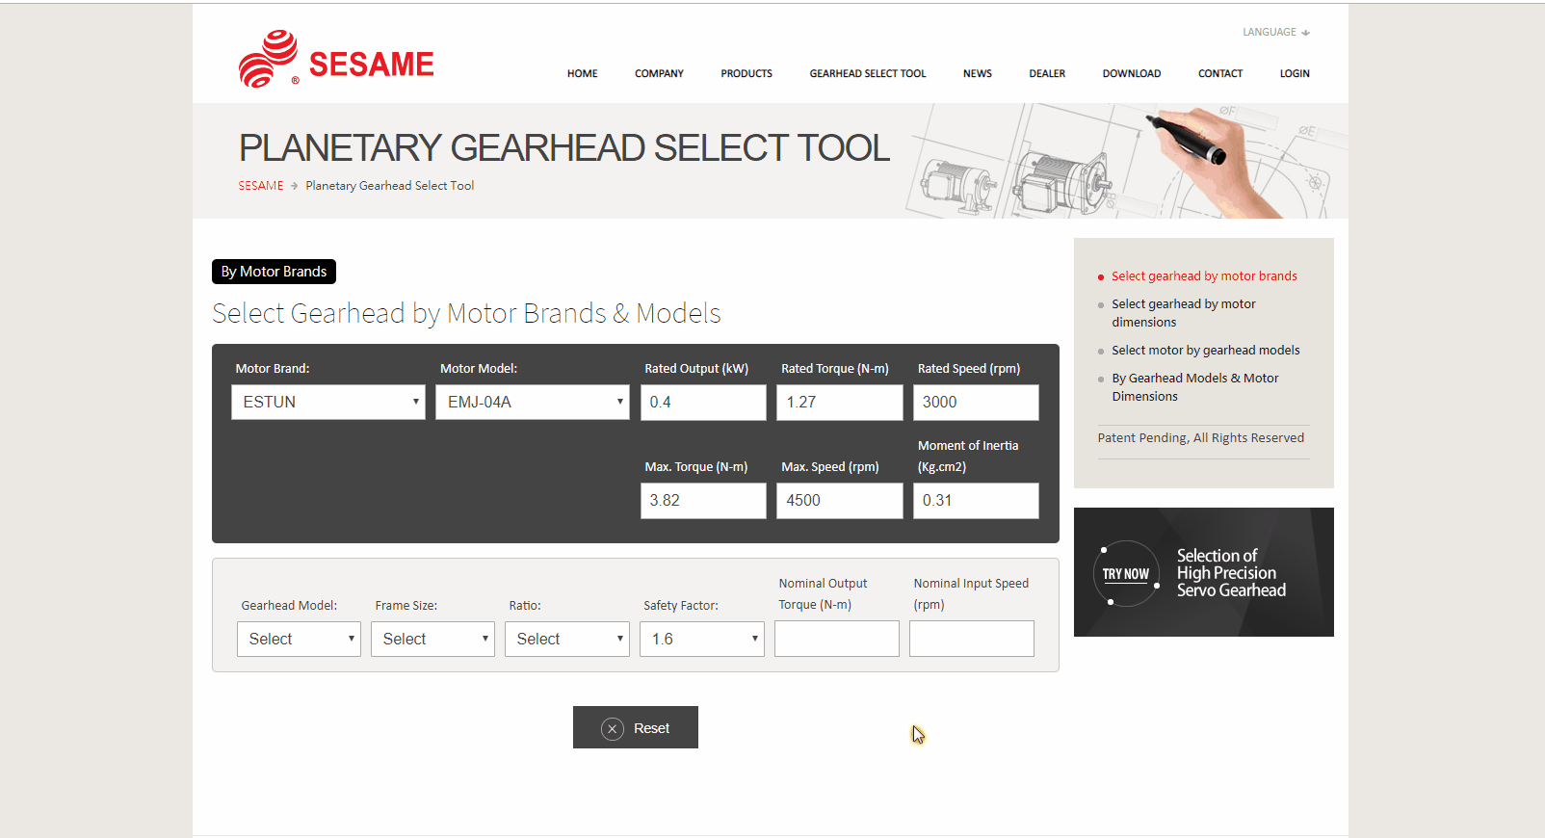Open Select gearhead by motor dimensions link
This screenshot has height=838, width=1545.
1184,313
